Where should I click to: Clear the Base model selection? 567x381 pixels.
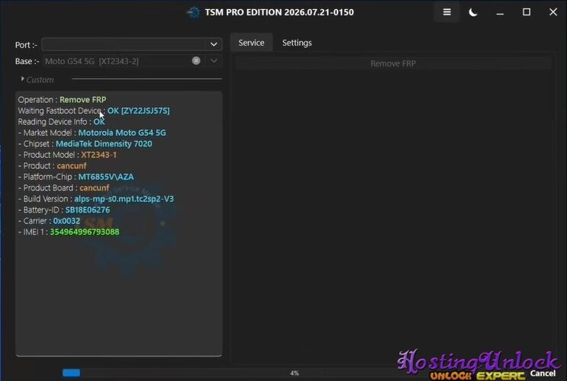tap(196, 61)
